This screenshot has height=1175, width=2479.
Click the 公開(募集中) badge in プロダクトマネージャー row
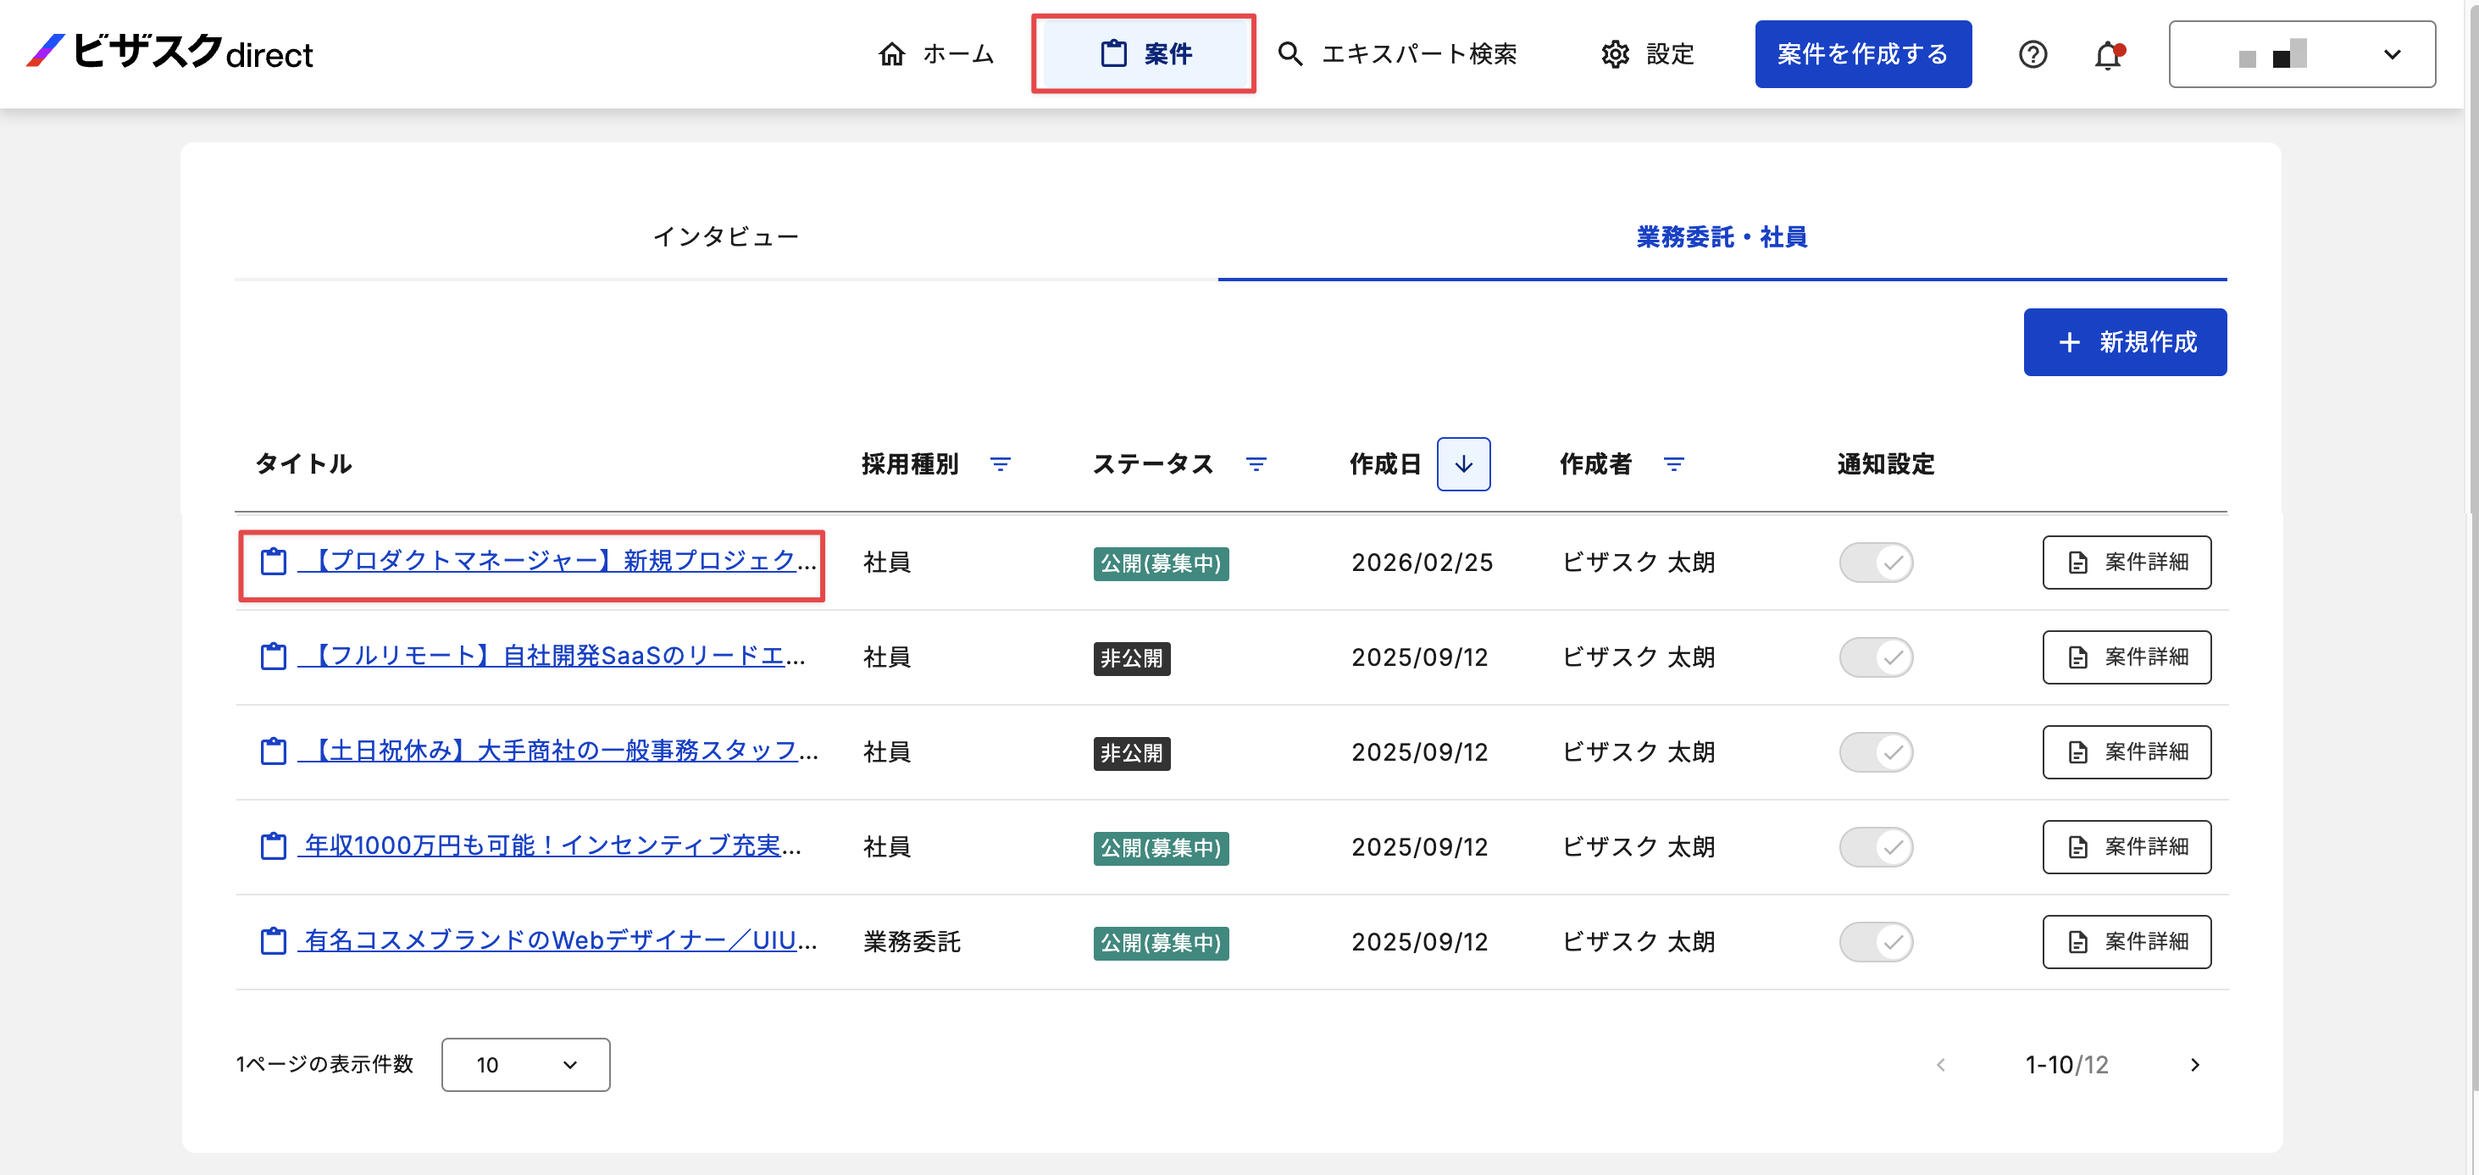(1161, 563)
